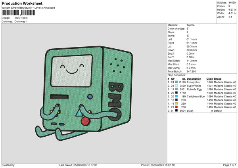Click the 'Stop Sequence:' heading
The height and width of the screenshot is (168, 238).
coord(177,75)
